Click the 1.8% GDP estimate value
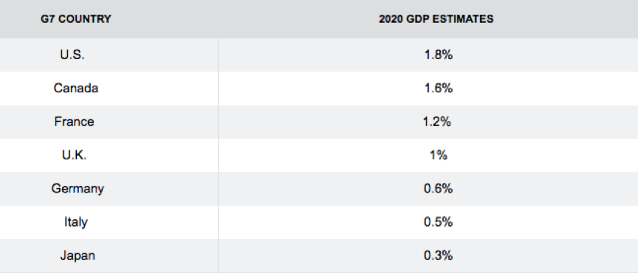The image size is (638, 273). 438,55
